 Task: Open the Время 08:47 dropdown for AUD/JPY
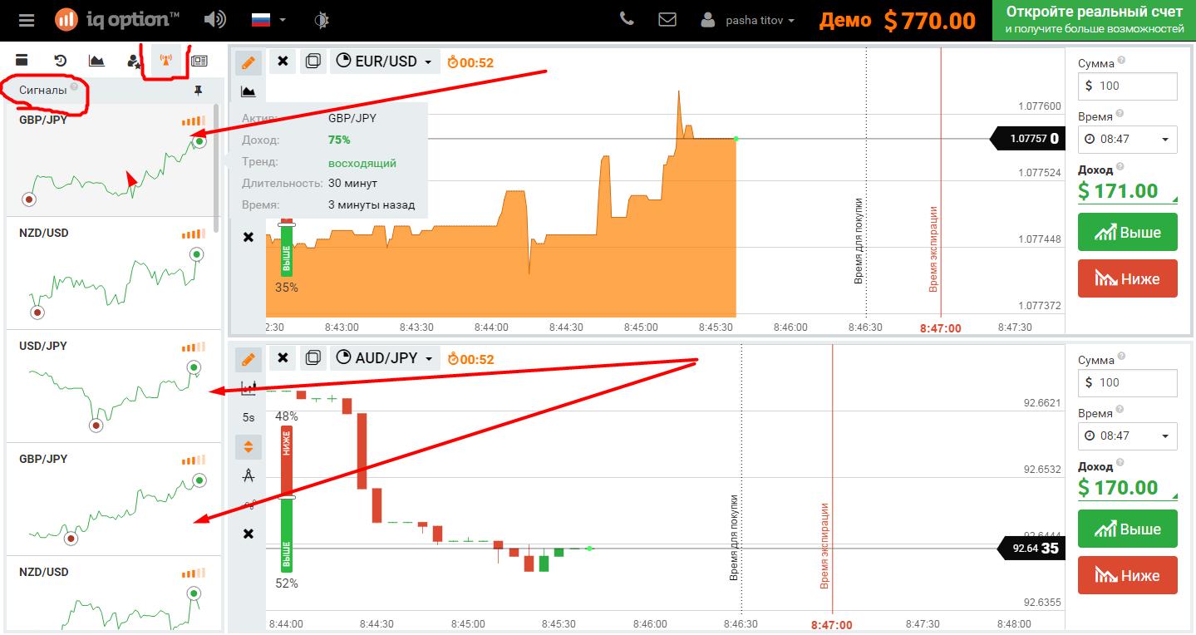1127,436
